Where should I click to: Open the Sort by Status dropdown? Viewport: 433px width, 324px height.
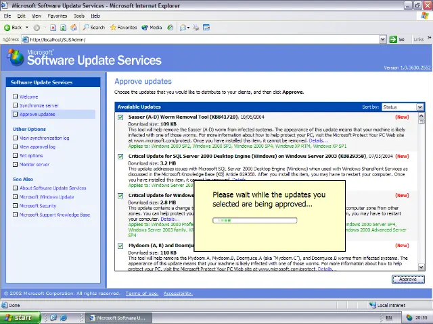click(403, 107)
